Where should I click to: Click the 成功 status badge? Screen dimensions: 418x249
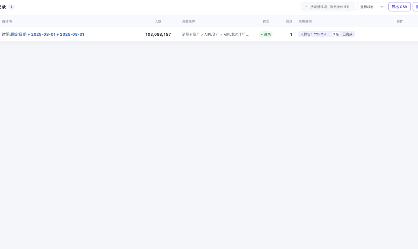click(x=266, y=35)
